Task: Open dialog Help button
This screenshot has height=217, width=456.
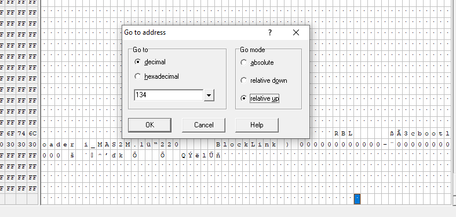Action: tap(257, 125)
